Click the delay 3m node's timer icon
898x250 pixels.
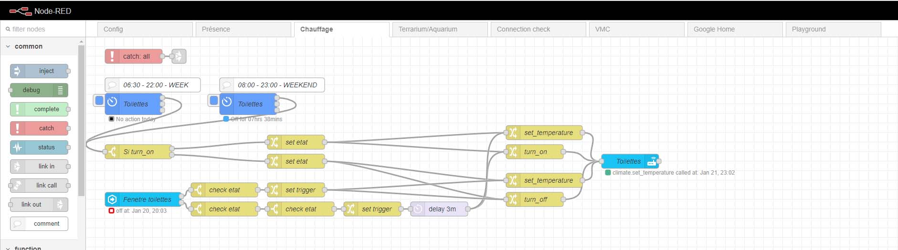[x=418, y=209]
